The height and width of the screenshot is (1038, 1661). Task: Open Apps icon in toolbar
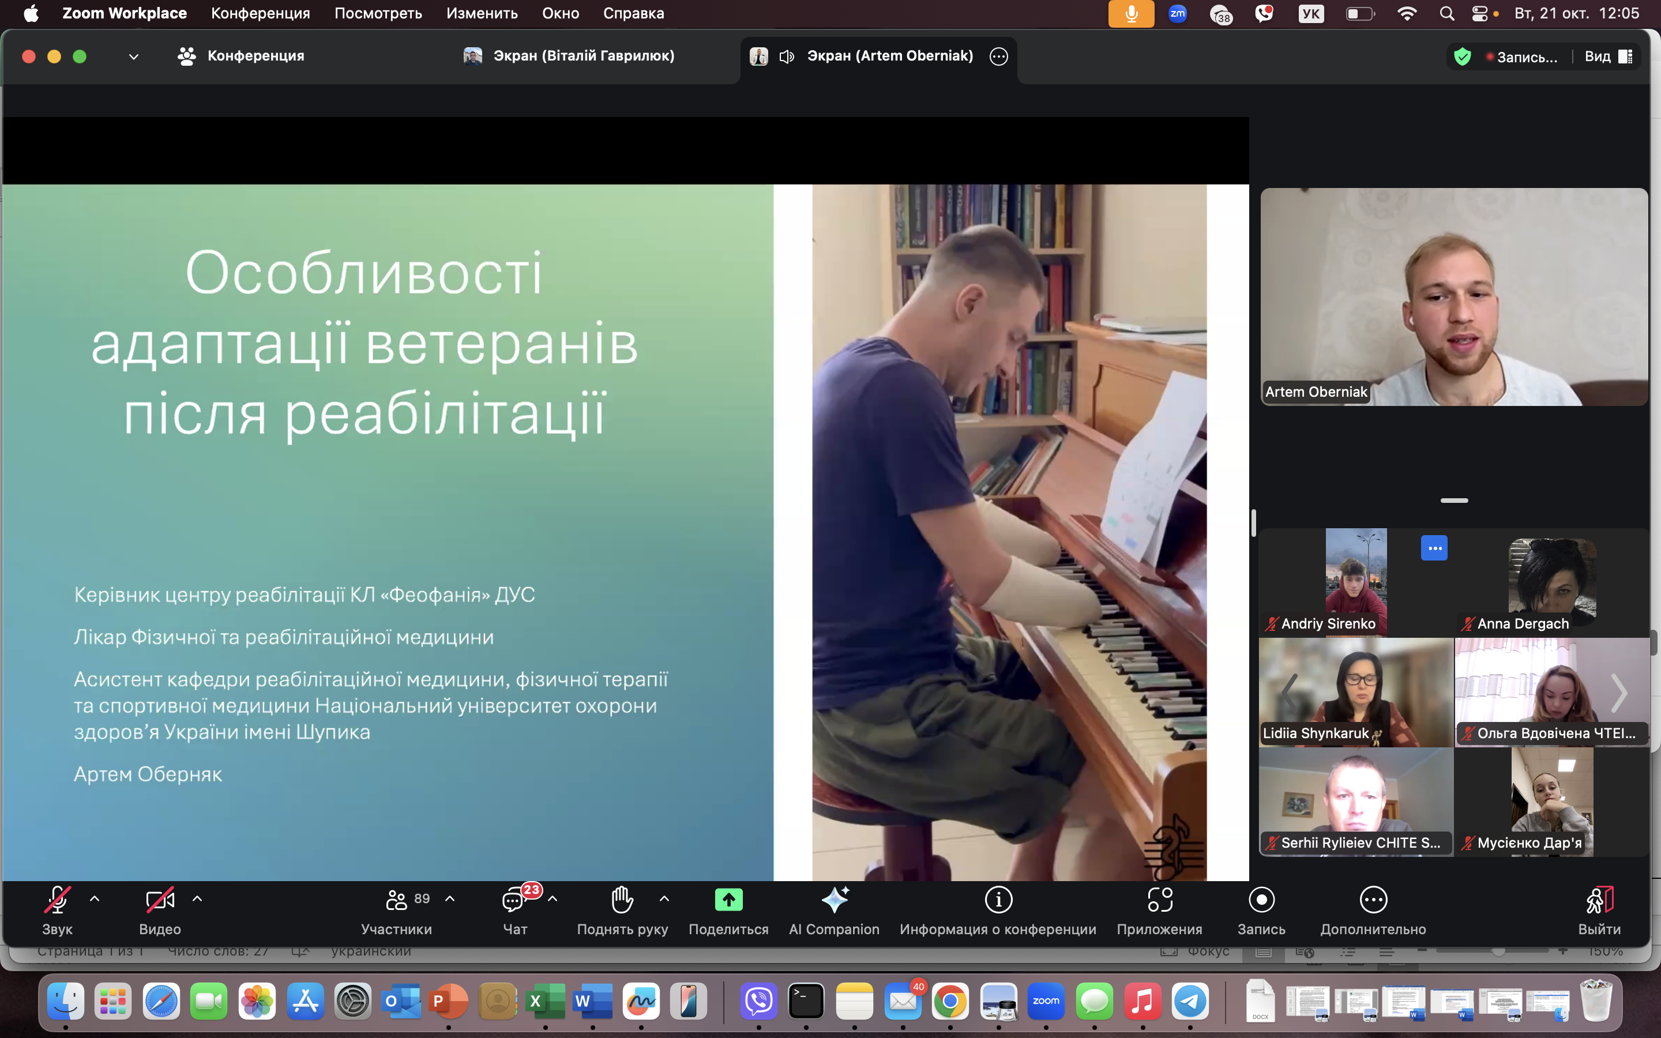[1159, 900]
